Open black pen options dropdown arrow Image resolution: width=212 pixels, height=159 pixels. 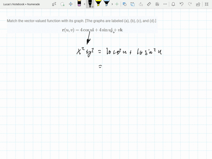point(93,7)
